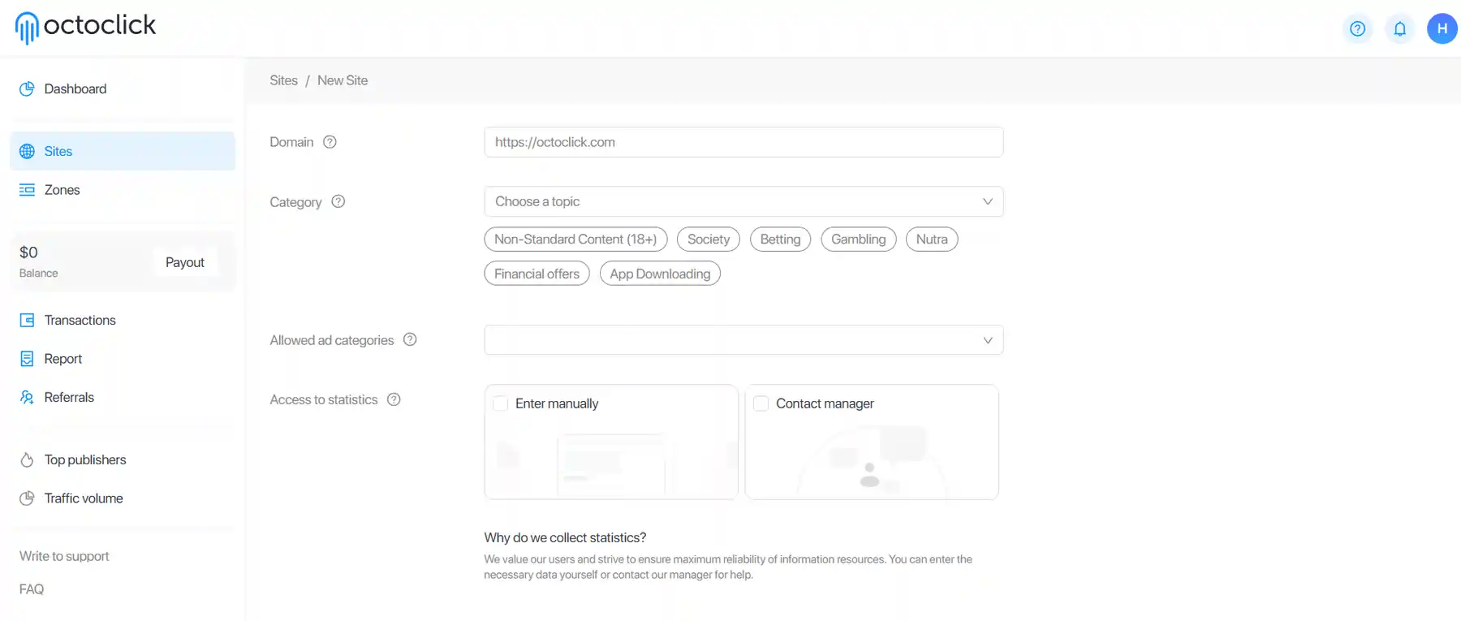Open the FAQ link
This screenshot has height=621, width=1461.
pyautogui.click(x=32, y=589)
